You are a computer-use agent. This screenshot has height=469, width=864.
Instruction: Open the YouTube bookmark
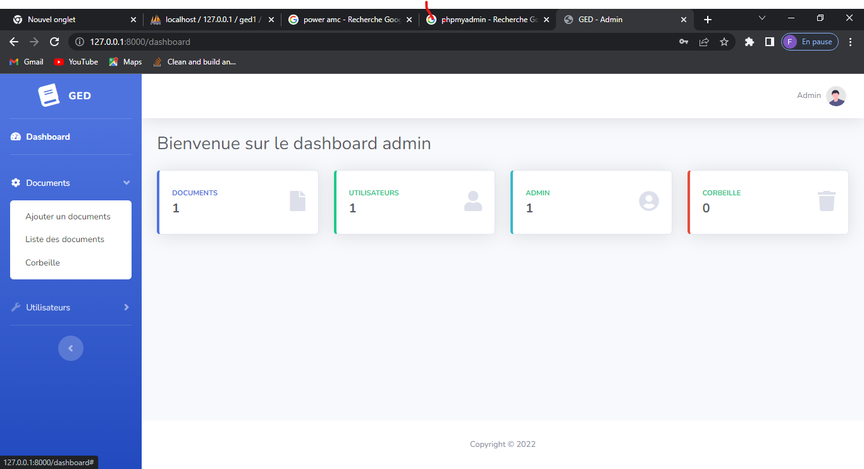pos(76,62)
